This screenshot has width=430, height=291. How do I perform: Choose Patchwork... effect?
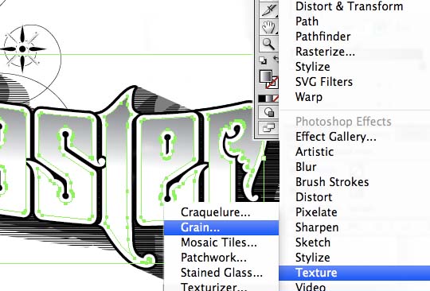213,258
